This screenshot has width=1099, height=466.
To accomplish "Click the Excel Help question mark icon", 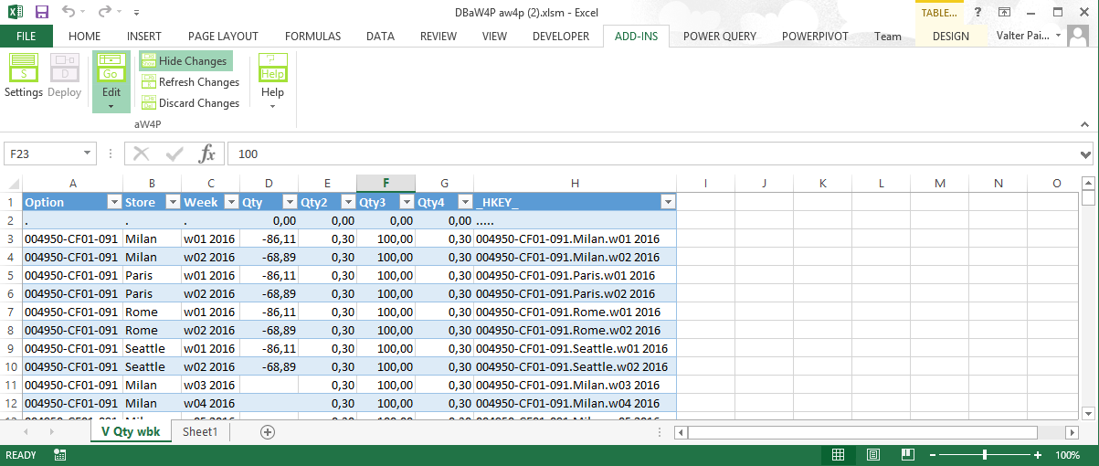I will pos(978,12).
